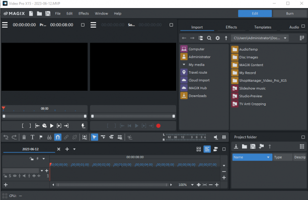
Task: Open the Name column dropdown
Action: 268,157
